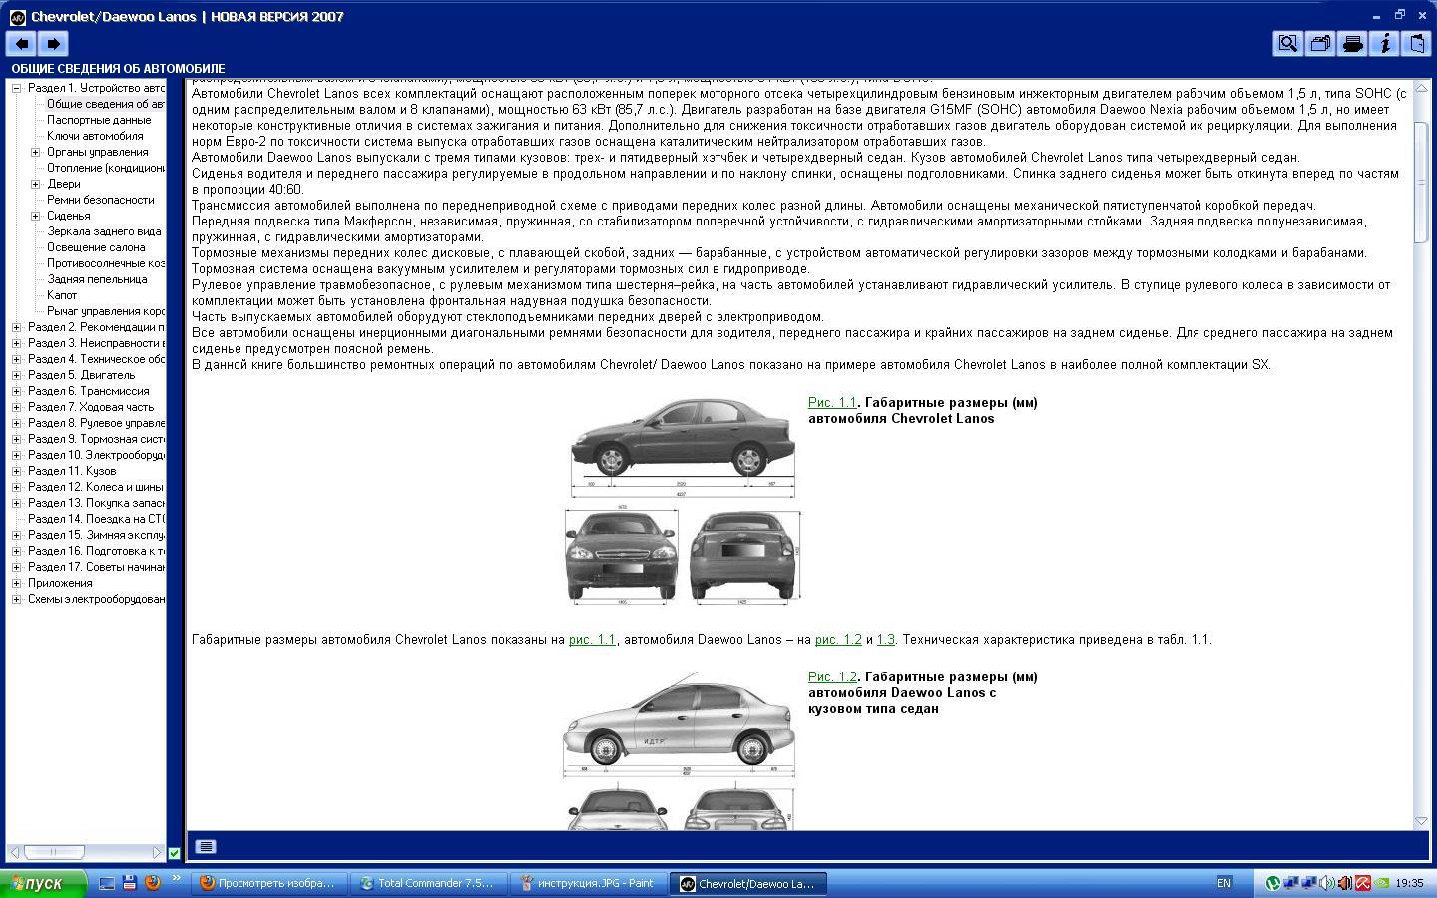Exit via the door icon
This screenshot has height=898, width=1437.
pyautogui.click(x=1416, y=43)
